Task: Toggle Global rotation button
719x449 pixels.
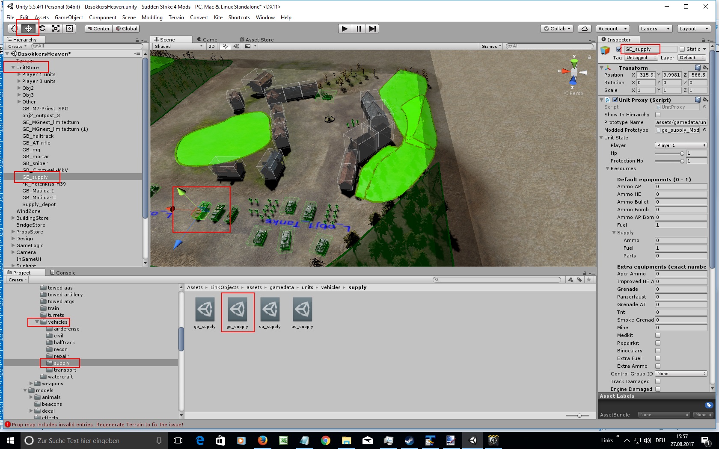Action: [126, 29]
